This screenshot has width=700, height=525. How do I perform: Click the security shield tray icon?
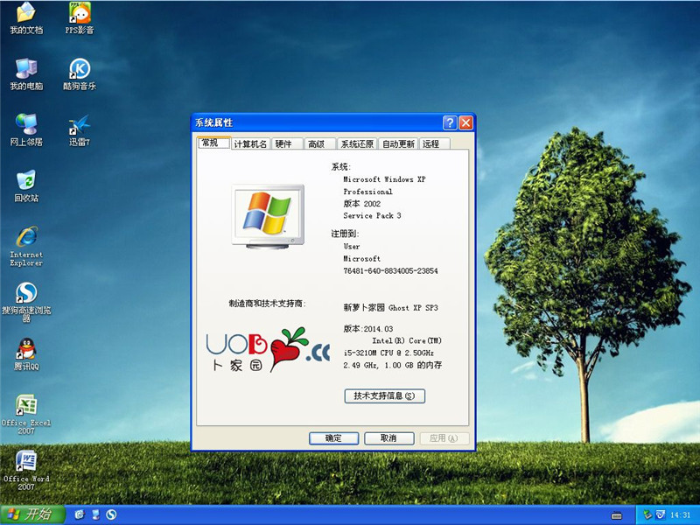660,515
